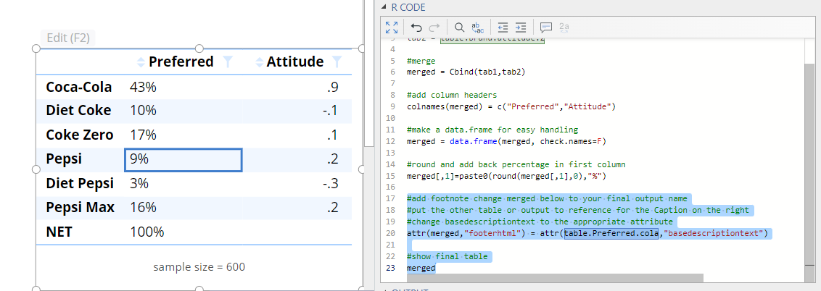Viewport: 821px width, 291px height.
Task: Click the code editor vertical scrollbar
Action: click(x=809, y=159)
